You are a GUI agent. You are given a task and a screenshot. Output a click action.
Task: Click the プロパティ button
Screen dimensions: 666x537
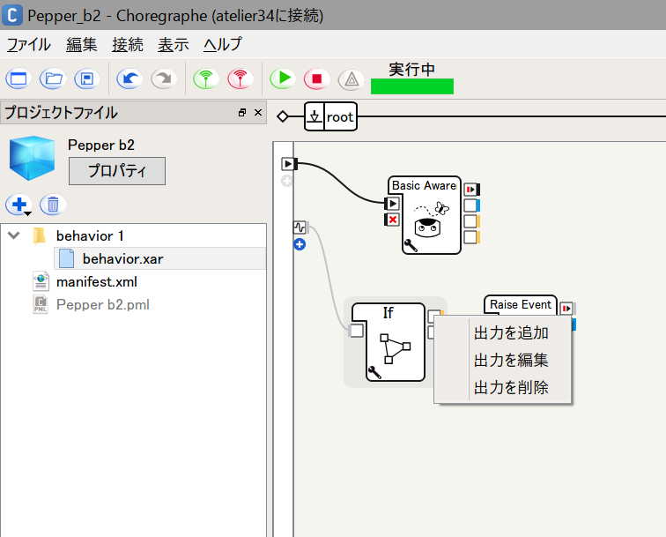117,171
